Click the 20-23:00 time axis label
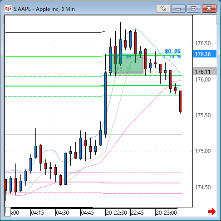 click(x=166, y=213)
